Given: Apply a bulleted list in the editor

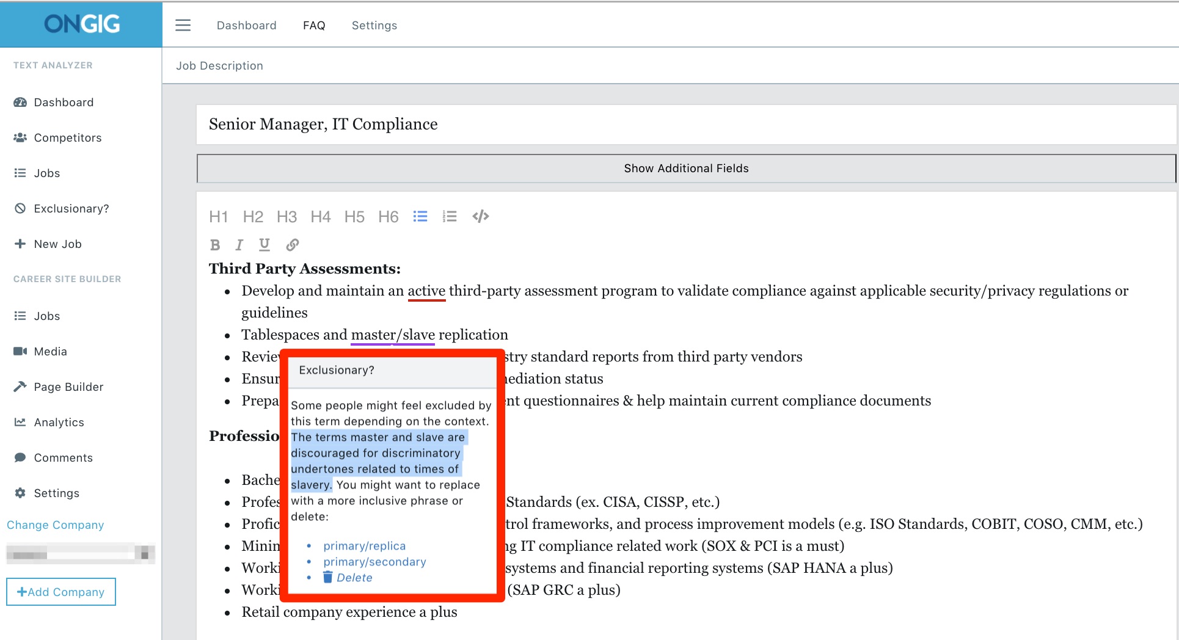Looking at the screenshot, I should tap(420, 216).
